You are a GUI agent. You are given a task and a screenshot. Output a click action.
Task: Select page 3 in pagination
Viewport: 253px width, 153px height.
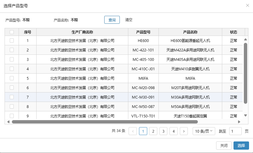163,131
